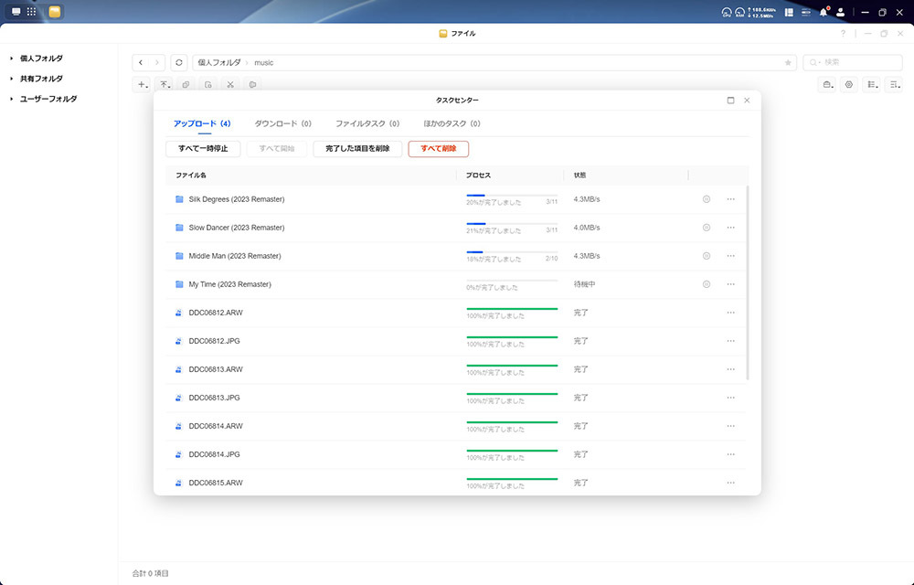Screen dimensions: 914x585
Task: Expand the 個人フォルダ tree node
Action: (12, 58)
